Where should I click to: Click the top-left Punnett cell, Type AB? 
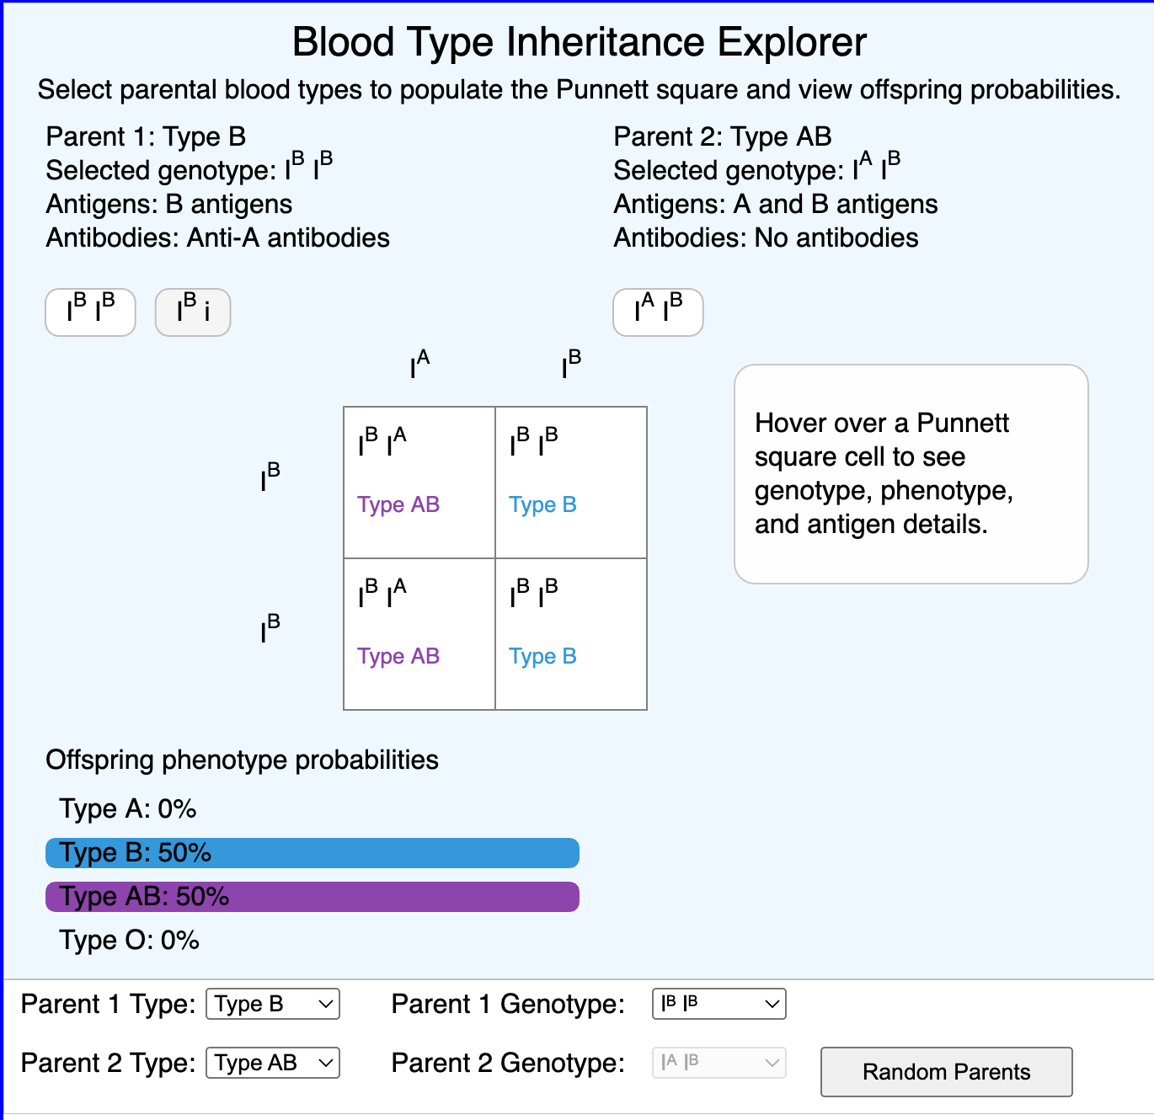click(x=419, y=483)
